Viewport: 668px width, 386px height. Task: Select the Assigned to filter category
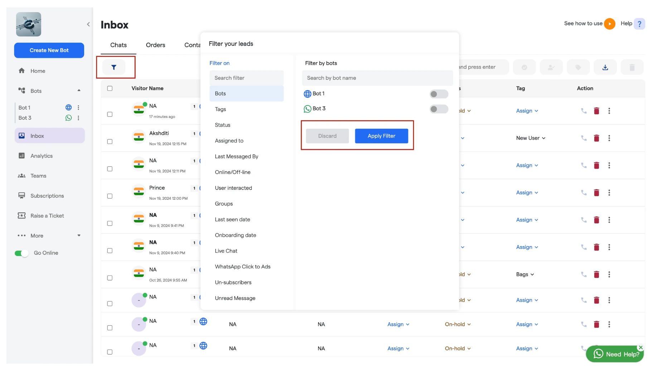[x=246, y=141]
